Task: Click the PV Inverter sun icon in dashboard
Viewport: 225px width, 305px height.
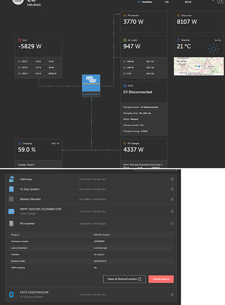Action: point(125,15)
